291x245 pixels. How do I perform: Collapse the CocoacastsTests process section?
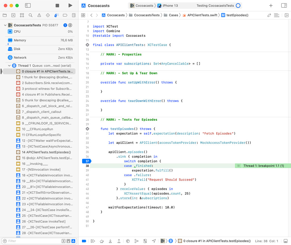point(6,25)
